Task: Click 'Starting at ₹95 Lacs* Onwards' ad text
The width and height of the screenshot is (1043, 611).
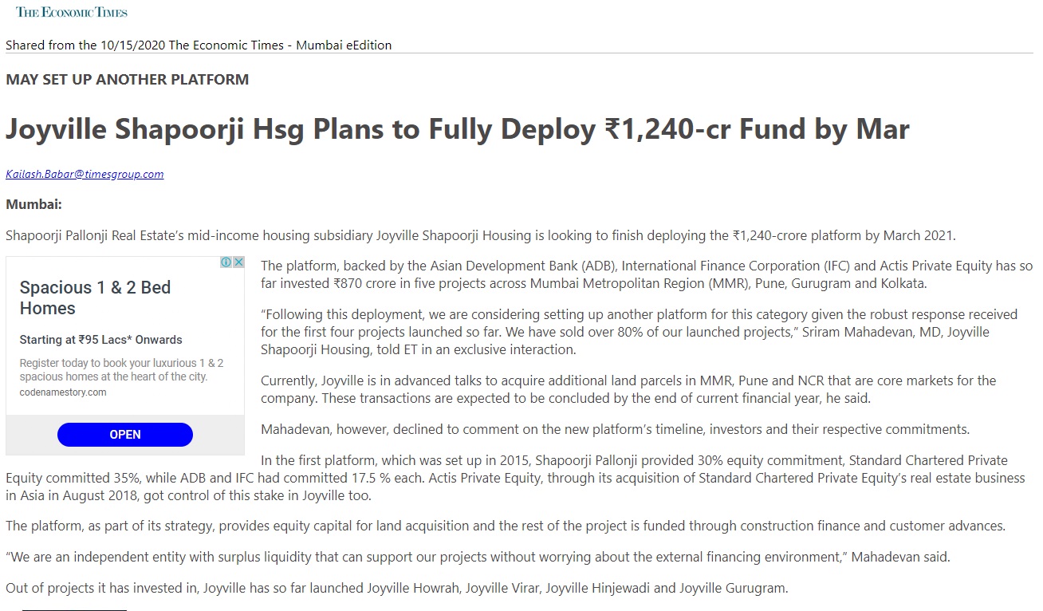Action: 100,340
